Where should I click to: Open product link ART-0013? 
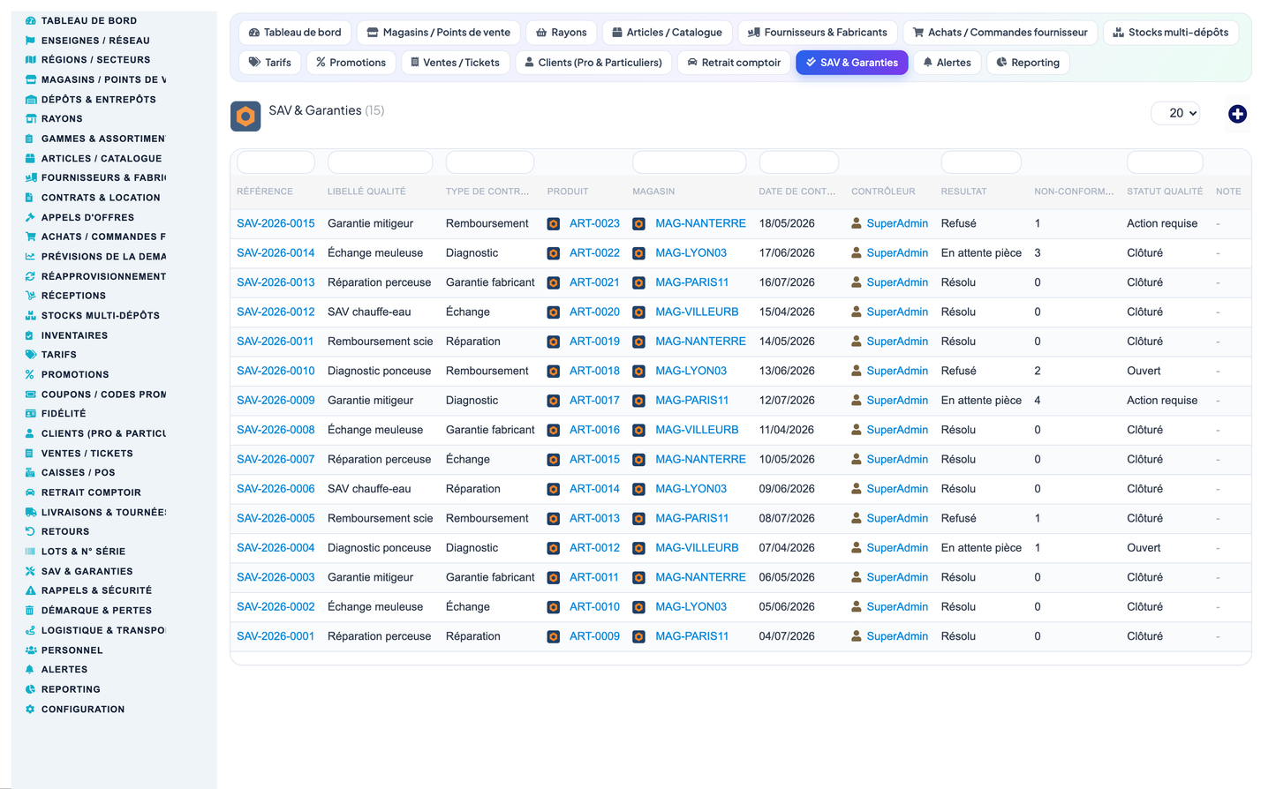(x=594, y=519)
